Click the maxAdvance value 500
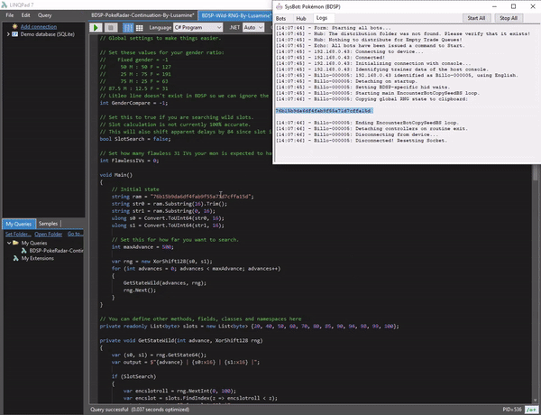Screen dimensions: 541x415 click(x=167, y=247)
